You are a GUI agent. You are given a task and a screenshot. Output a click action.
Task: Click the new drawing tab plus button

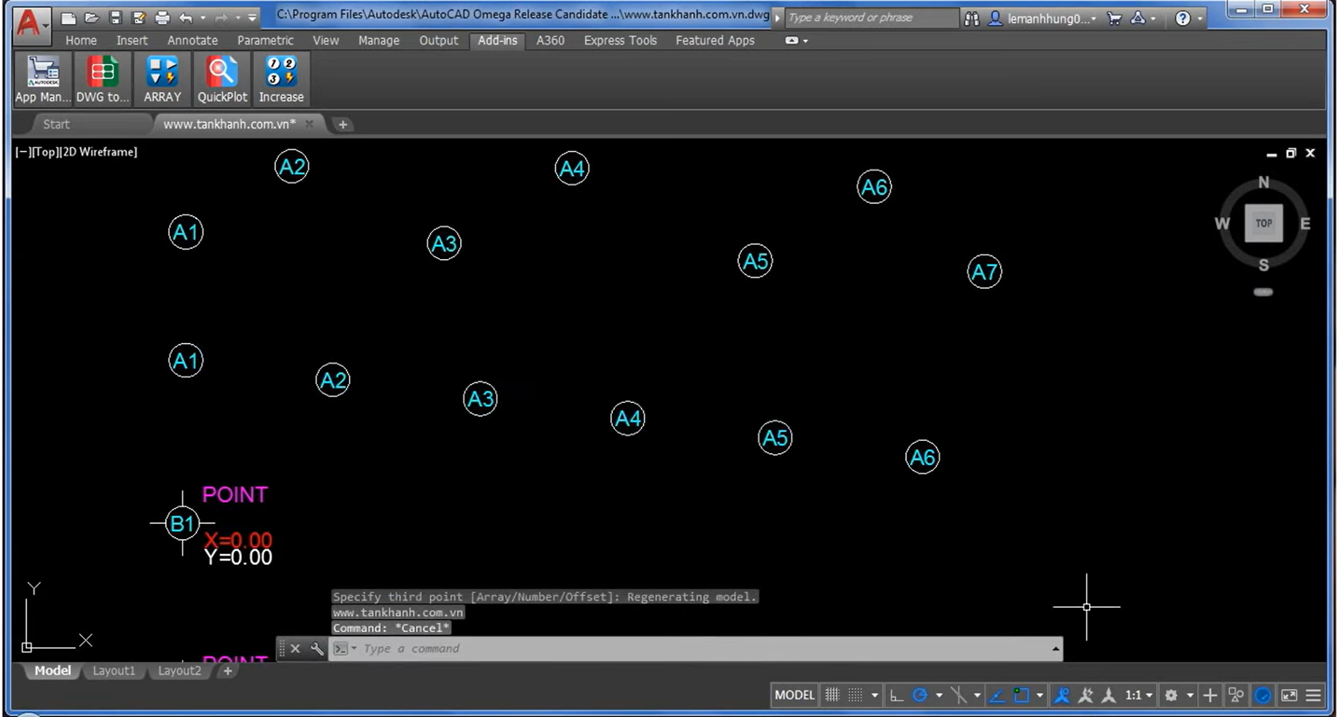pos(343,124)
